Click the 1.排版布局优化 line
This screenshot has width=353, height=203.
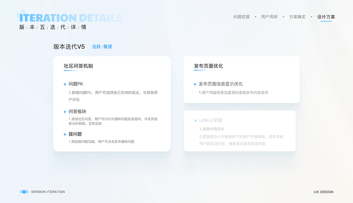[x=212, y=129]
